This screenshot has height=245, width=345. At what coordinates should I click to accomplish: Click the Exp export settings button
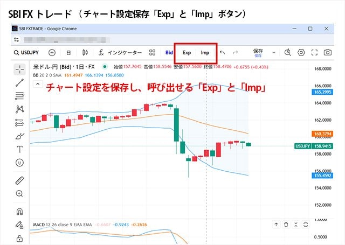(x=187, y=53)
